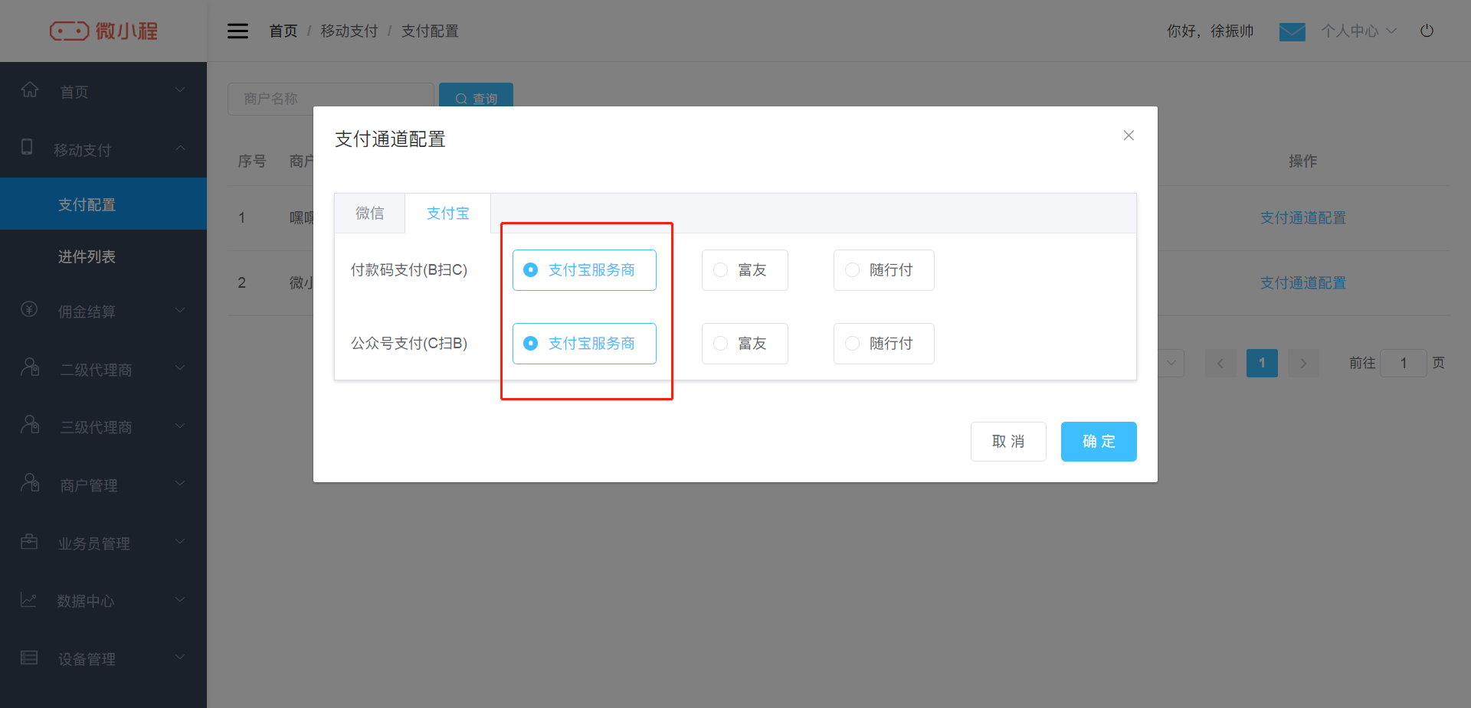Expand the 首页 sidebar chevron

(x=180, y=90)
